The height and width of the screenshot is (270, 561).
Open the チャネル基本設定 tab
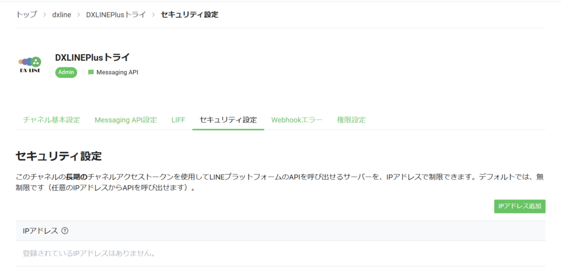pos(51,120)
